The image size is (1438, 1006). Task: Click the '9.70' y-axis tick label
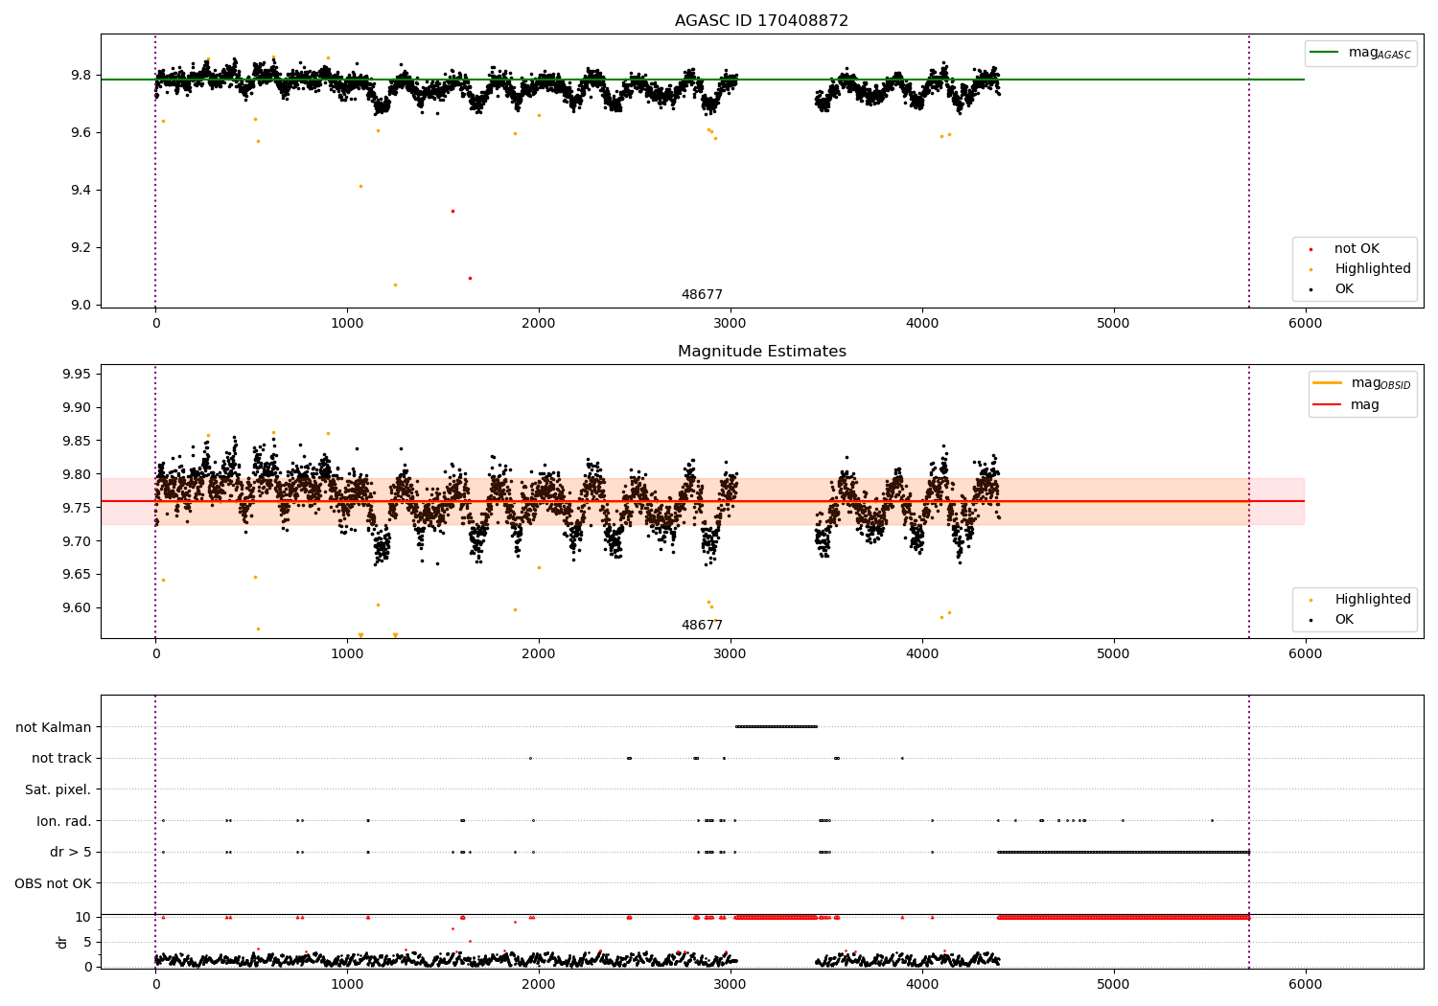click(x=77, y=541)
